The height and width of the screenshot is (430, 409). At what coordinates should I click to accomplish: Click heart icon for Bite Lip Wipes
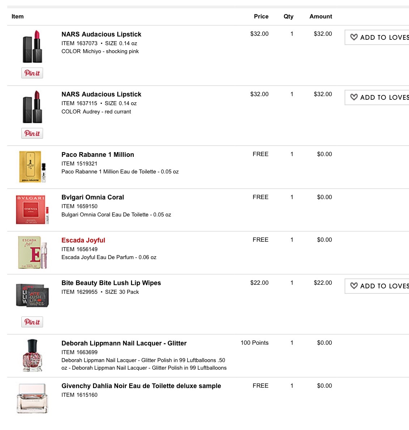tap(354, 286)
